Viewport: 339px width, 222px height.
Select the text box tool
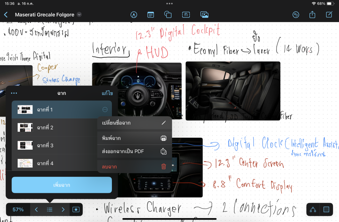point(151,15)
